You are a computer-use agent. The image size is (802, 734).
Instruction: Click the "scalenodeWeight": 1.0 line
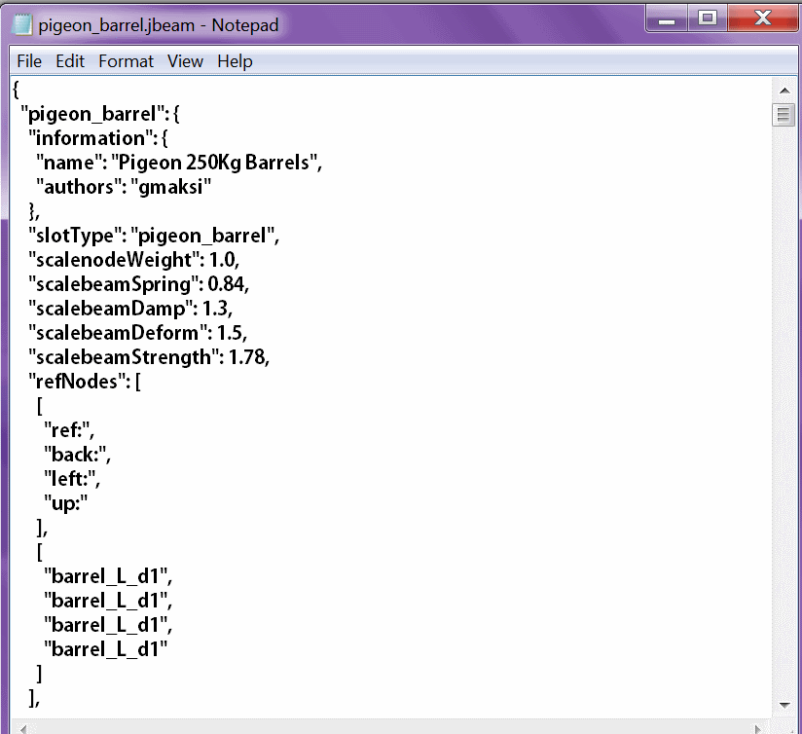click(134, 260)
